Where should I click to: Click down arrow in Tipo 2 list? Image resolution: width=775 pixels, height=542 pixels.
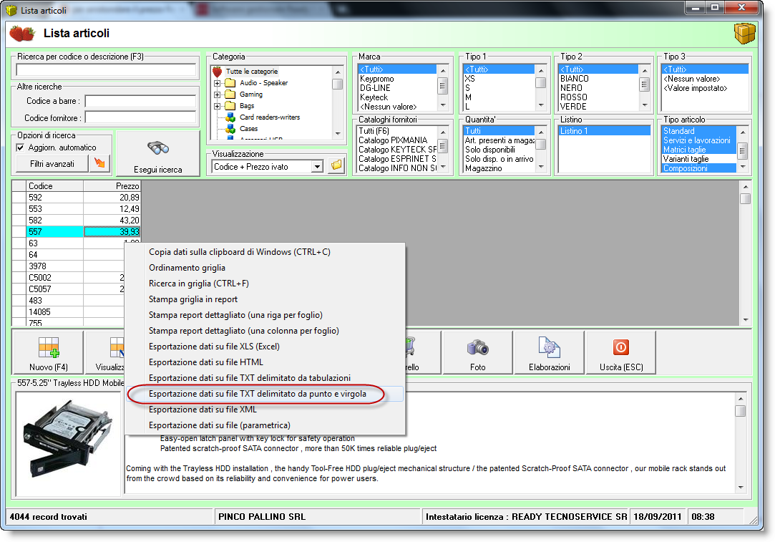[x=645, y=105]
